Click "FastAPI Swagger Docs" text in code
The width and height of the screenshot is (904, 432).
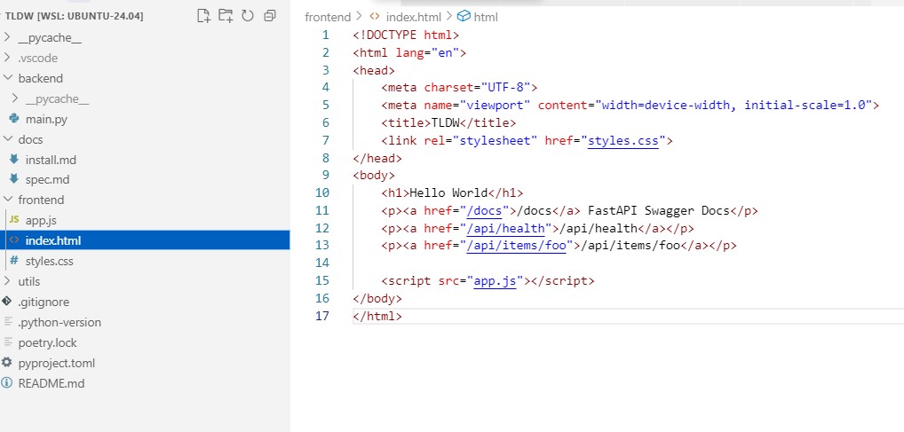point(658,210)
